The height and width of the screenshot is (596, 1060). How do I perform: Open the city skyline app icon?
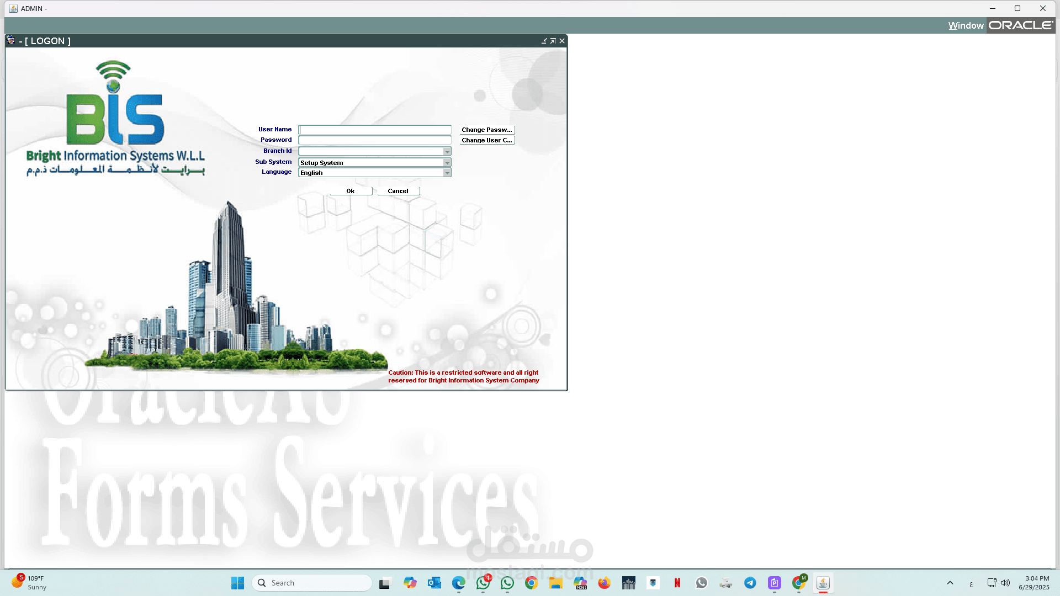point(629,583)
